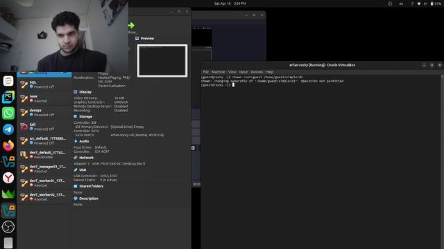
Task: Open the Help menu in VM window
Action: [270, 72]
